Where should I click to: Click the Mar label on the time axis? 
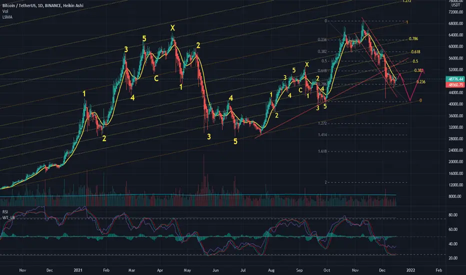click(131, 270)
